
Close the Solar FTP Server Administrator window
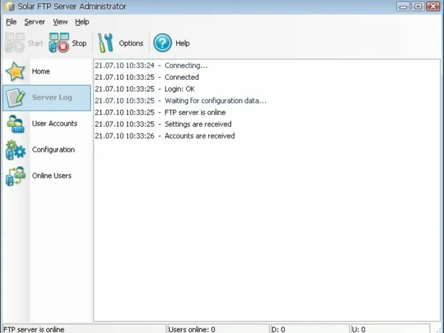coord(433,6)
